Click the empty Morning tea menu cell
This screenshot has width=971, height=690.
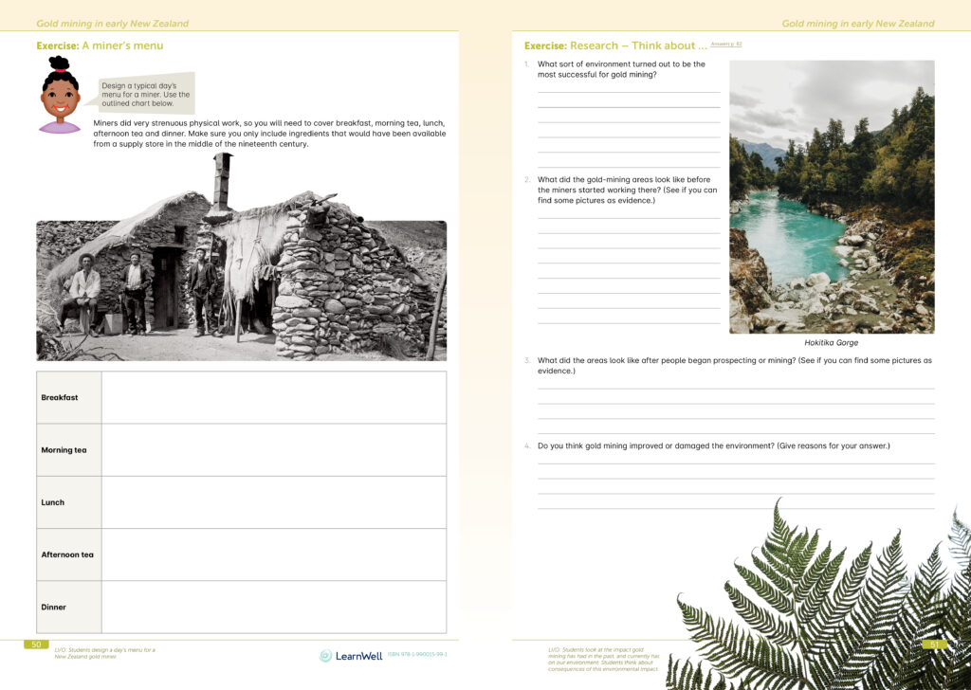274,450
